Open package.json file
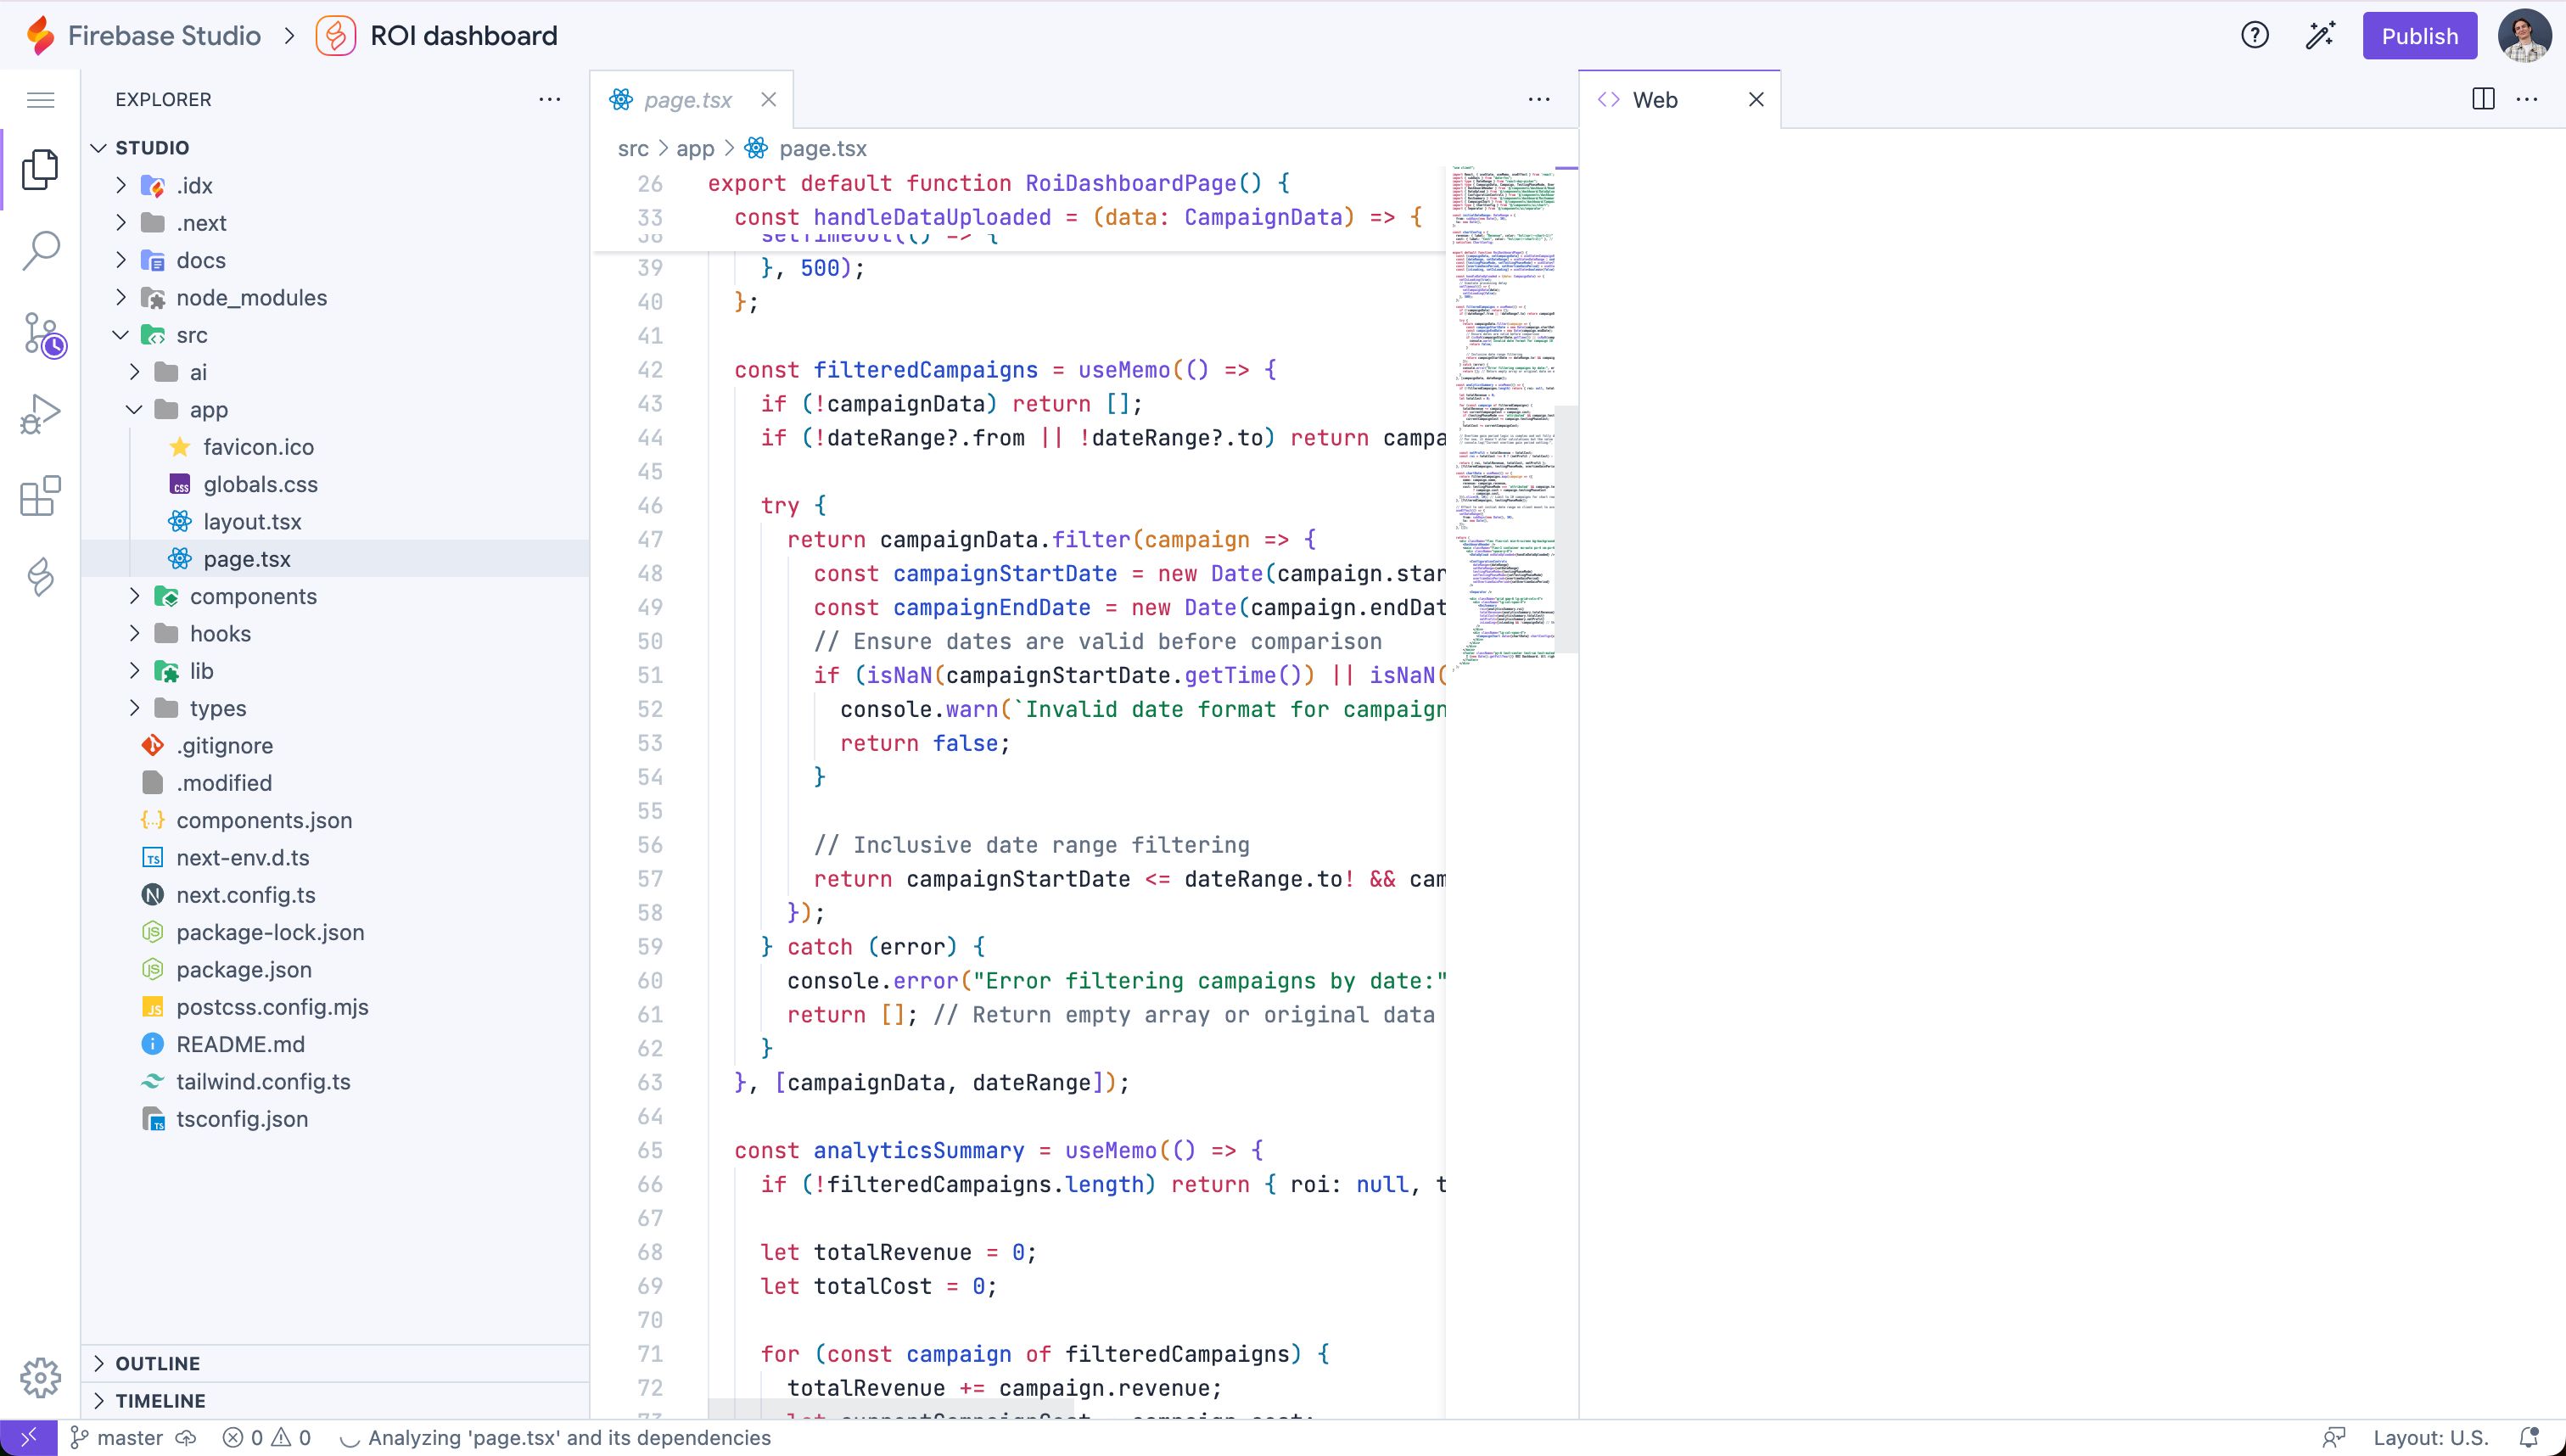The width and height of the screenshot is (2566, 1456). 335,970
